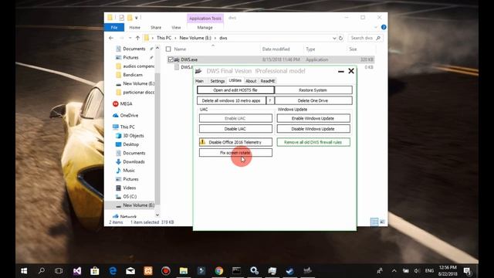
Task: Open the Home ribbon tab in Explorer
Action: pyautogui.click(x=134, y=28)
